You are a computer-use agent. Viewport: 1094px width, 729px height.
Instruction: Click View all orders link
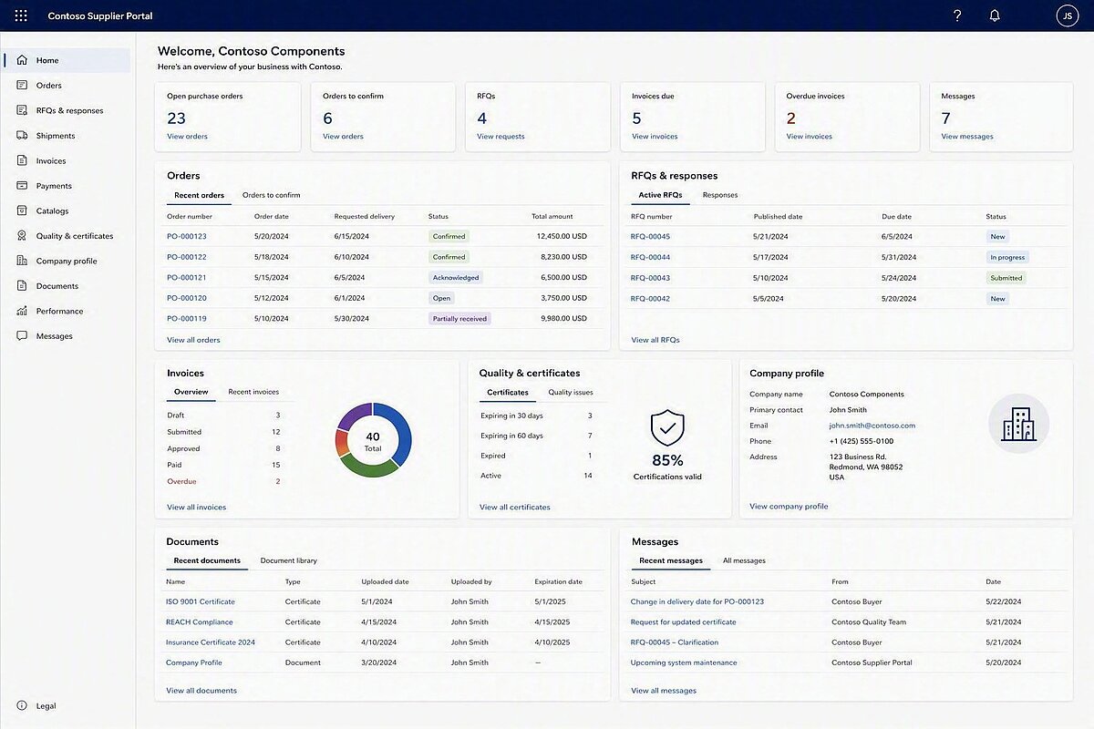click(x=193, y=340)
